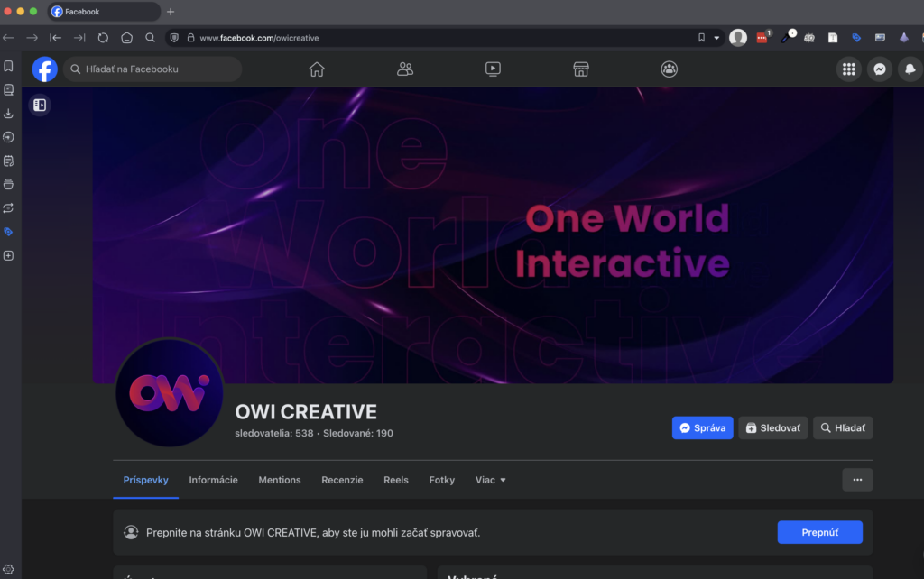Open the image extension icon

pyautogui.click(x=880, y=38)
